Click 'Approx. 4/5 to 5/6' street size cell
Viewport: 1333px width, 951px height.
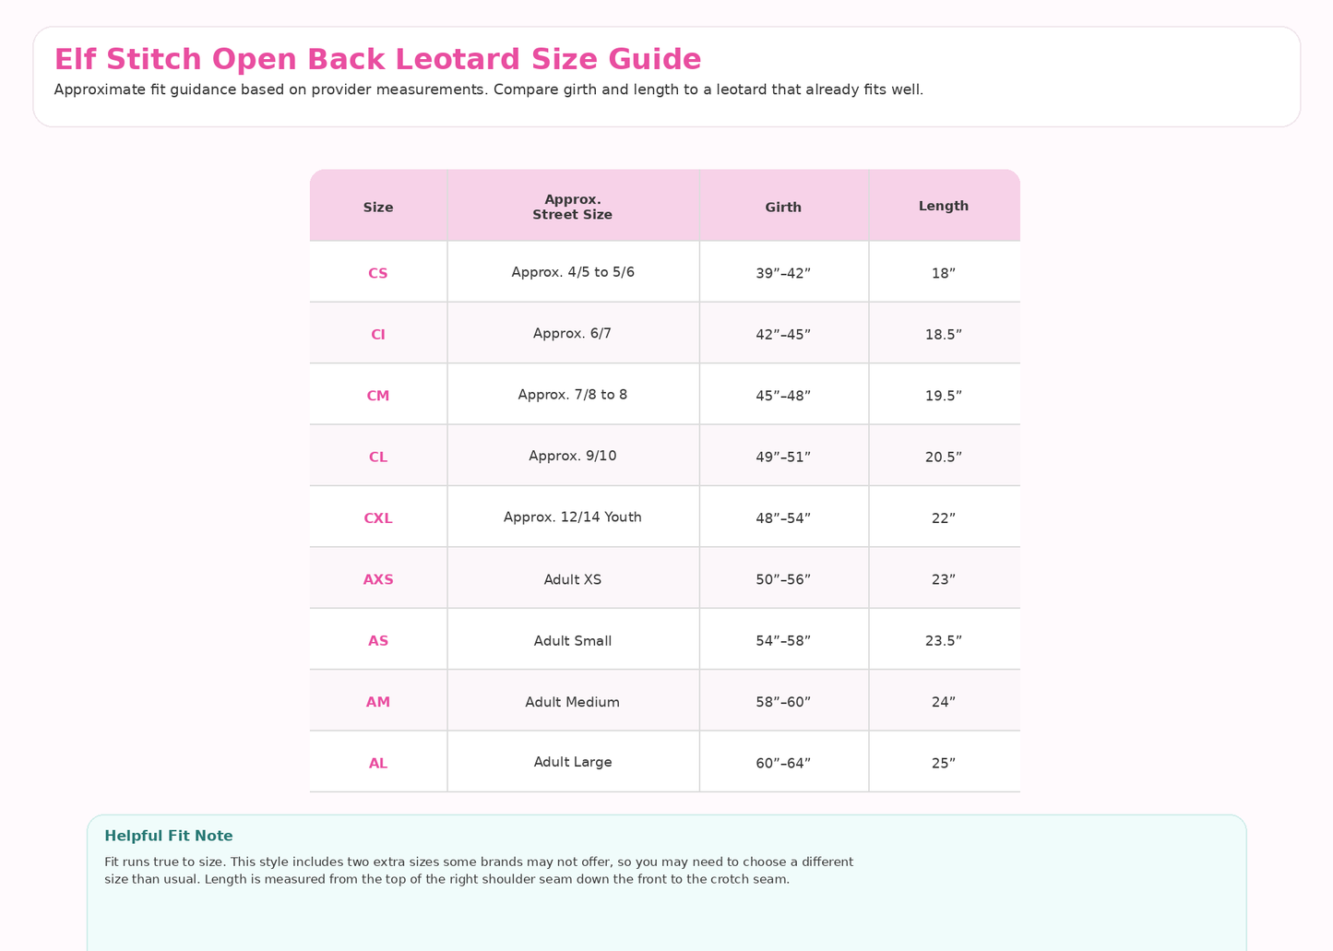(573, 272)
